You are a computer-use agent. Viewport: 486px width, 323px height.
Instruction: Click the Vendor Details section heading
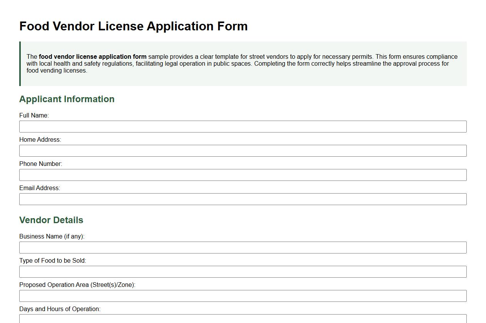pyautogui.click(x=51, y=220)
